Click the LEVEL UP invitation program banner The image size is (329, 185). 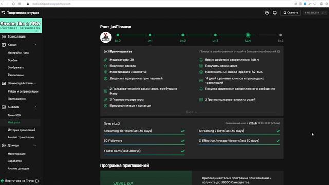[x=146, y=178]
